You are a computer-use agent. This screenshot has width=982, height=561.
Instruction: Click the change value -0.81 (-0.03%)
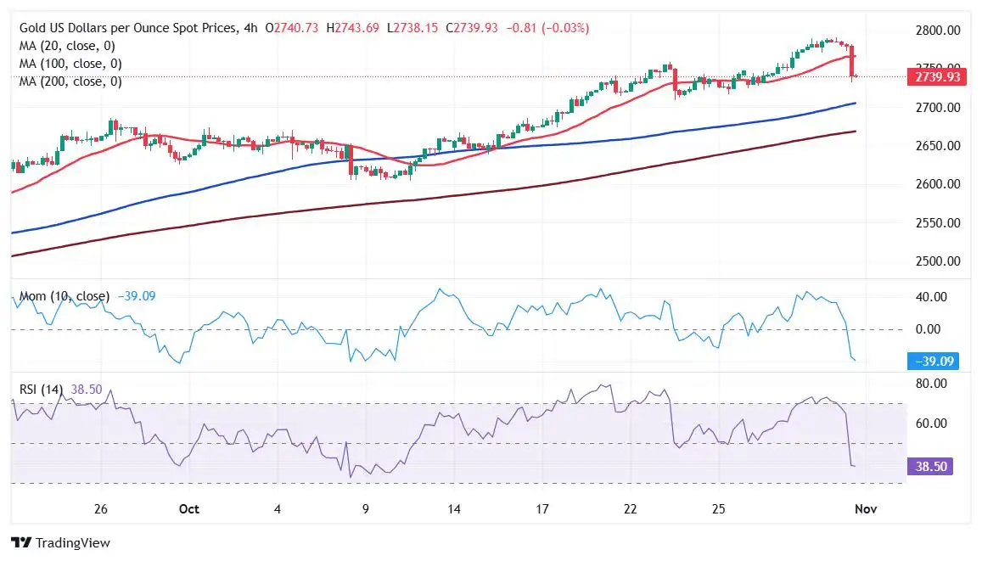pos(547,28)
